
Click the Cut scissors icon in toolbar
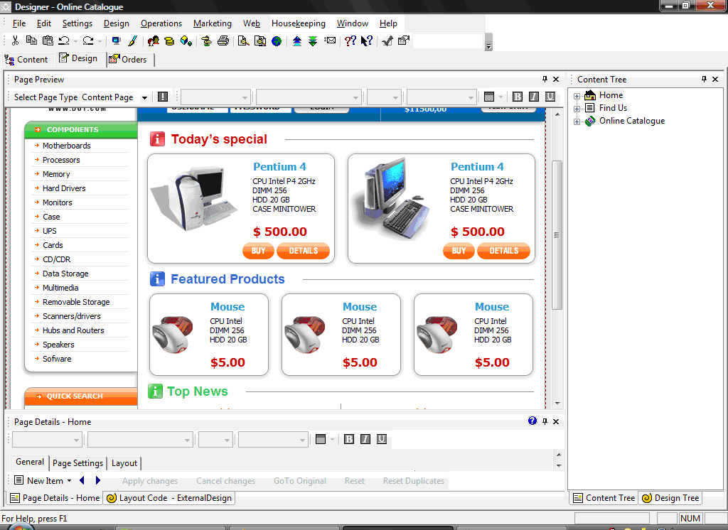(15, 40)
